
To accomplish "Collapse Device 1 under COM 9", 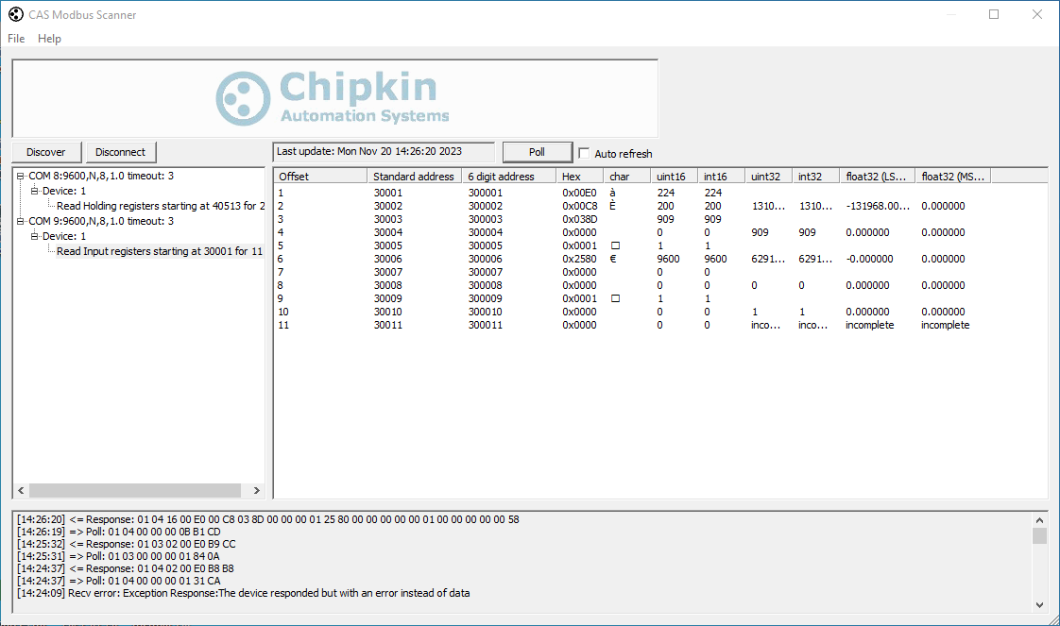I will 35,236.
